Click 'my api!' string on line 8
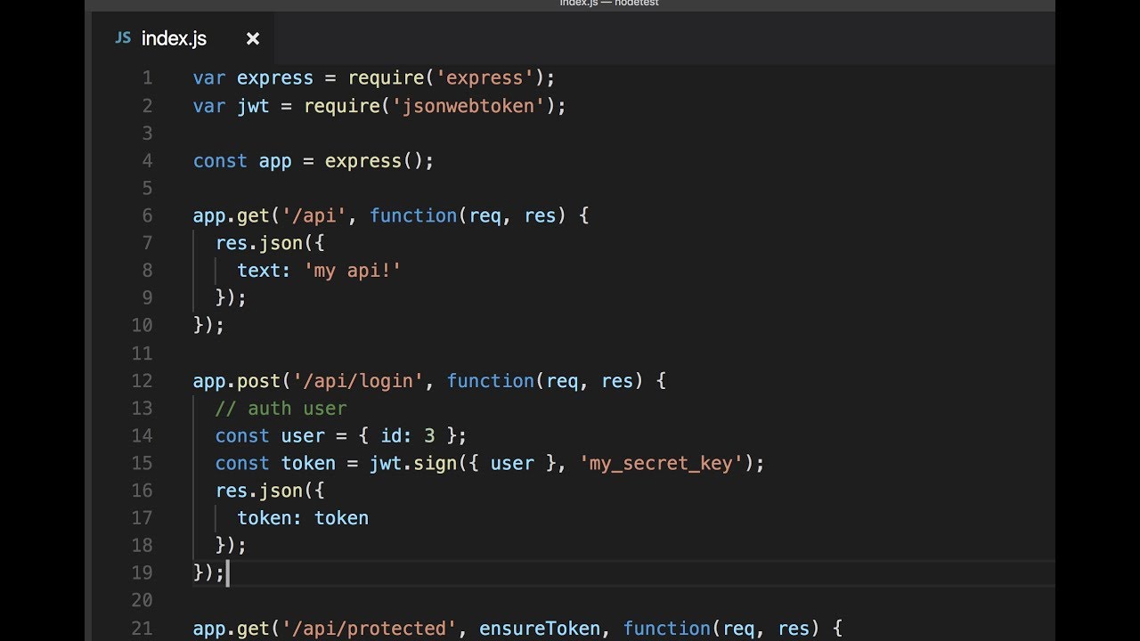This screenshot has height=641, width=1140. pyautogui.click(x=353, y=271)
